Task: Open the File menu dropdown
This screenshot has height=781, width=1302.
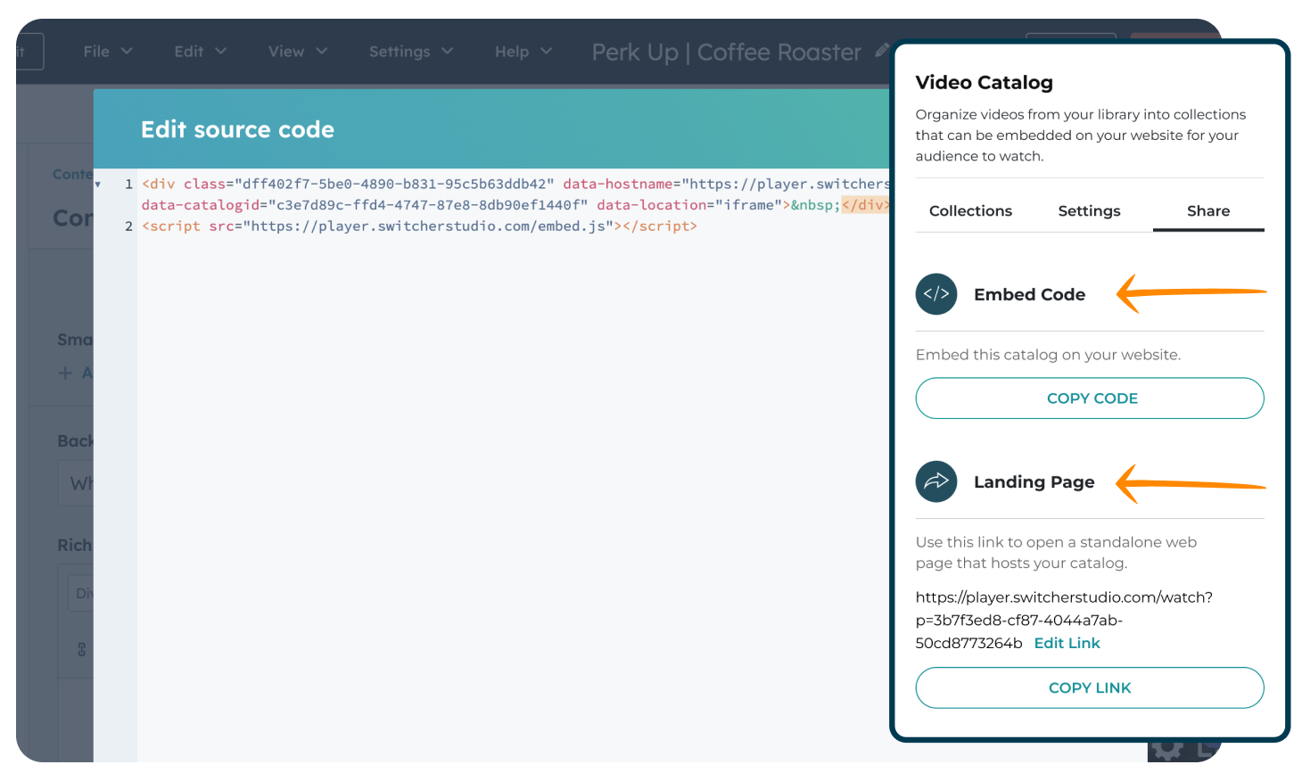Action: (107, 52)
